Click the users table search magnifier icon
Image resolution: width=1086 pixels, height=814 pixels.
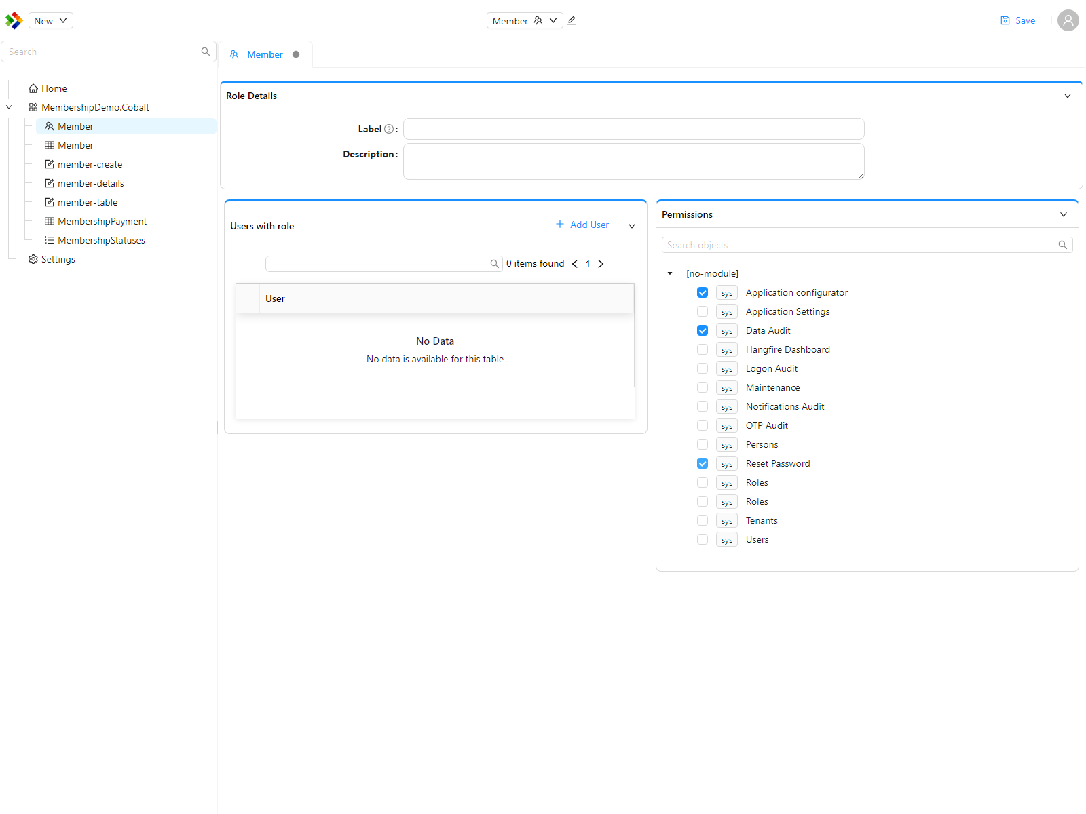(495, 264)
